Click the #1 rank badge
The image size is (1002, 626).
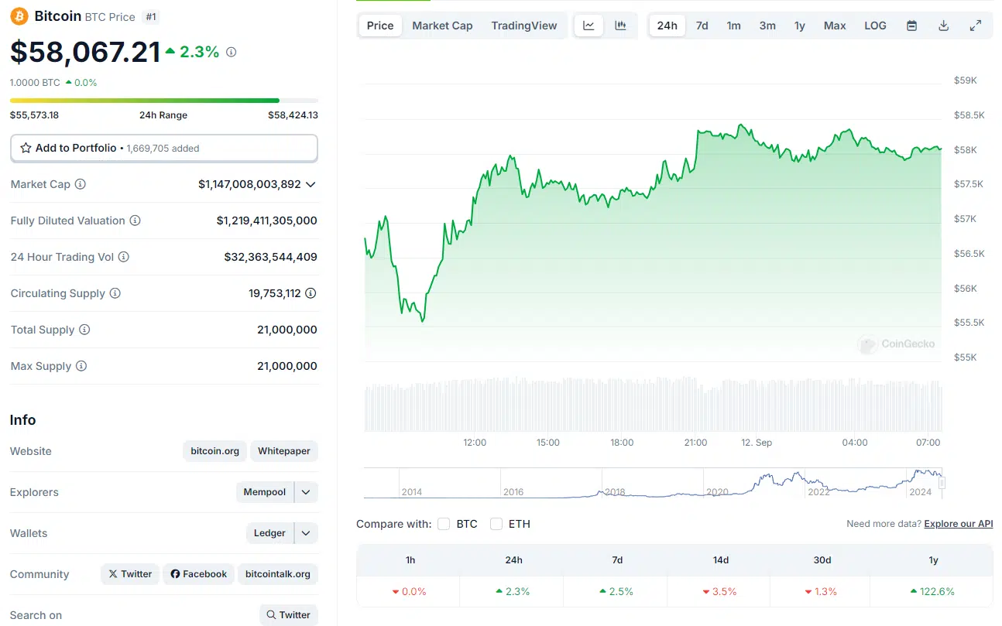(x=151, y=17)
